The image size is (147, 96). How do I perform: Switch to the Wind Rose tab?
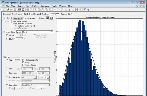pos(28,14)
